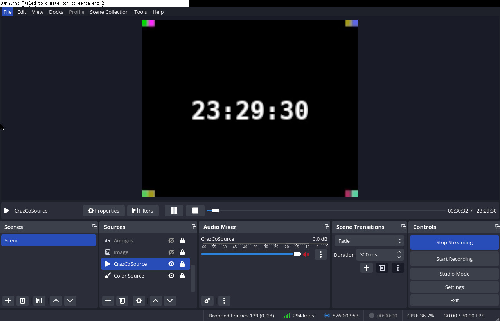Open the Audio Mixer toolbar options menu

(x=224, y=301)
